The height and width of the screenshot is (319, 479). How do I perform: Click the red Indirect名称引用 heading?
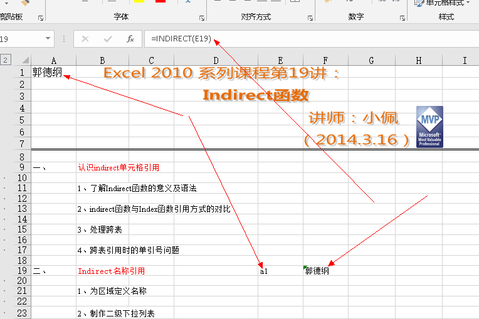[x=111, y=271]
